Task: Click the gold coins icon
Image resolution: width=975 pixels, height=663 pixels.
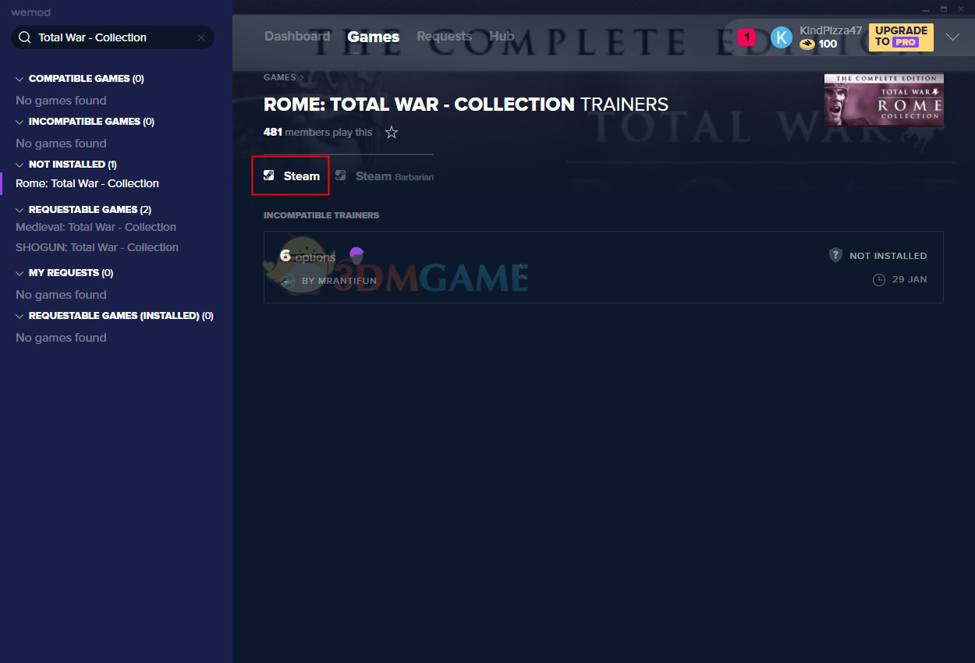Action: [807, 44]
